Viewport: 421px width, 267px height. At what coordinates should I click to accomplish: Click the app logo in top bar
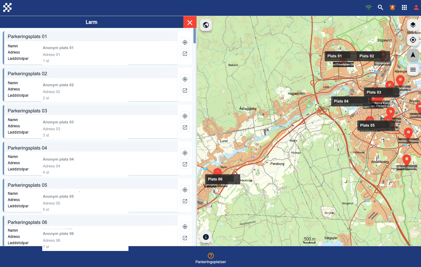click(x=7, y=7)
